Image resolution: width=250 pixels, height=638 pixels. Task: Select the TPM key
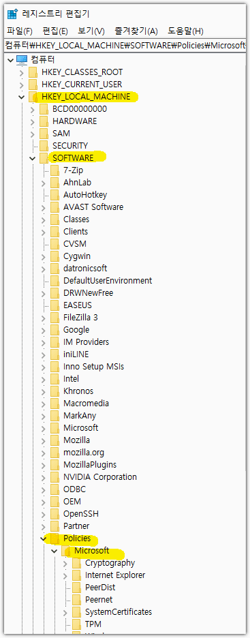93,624
